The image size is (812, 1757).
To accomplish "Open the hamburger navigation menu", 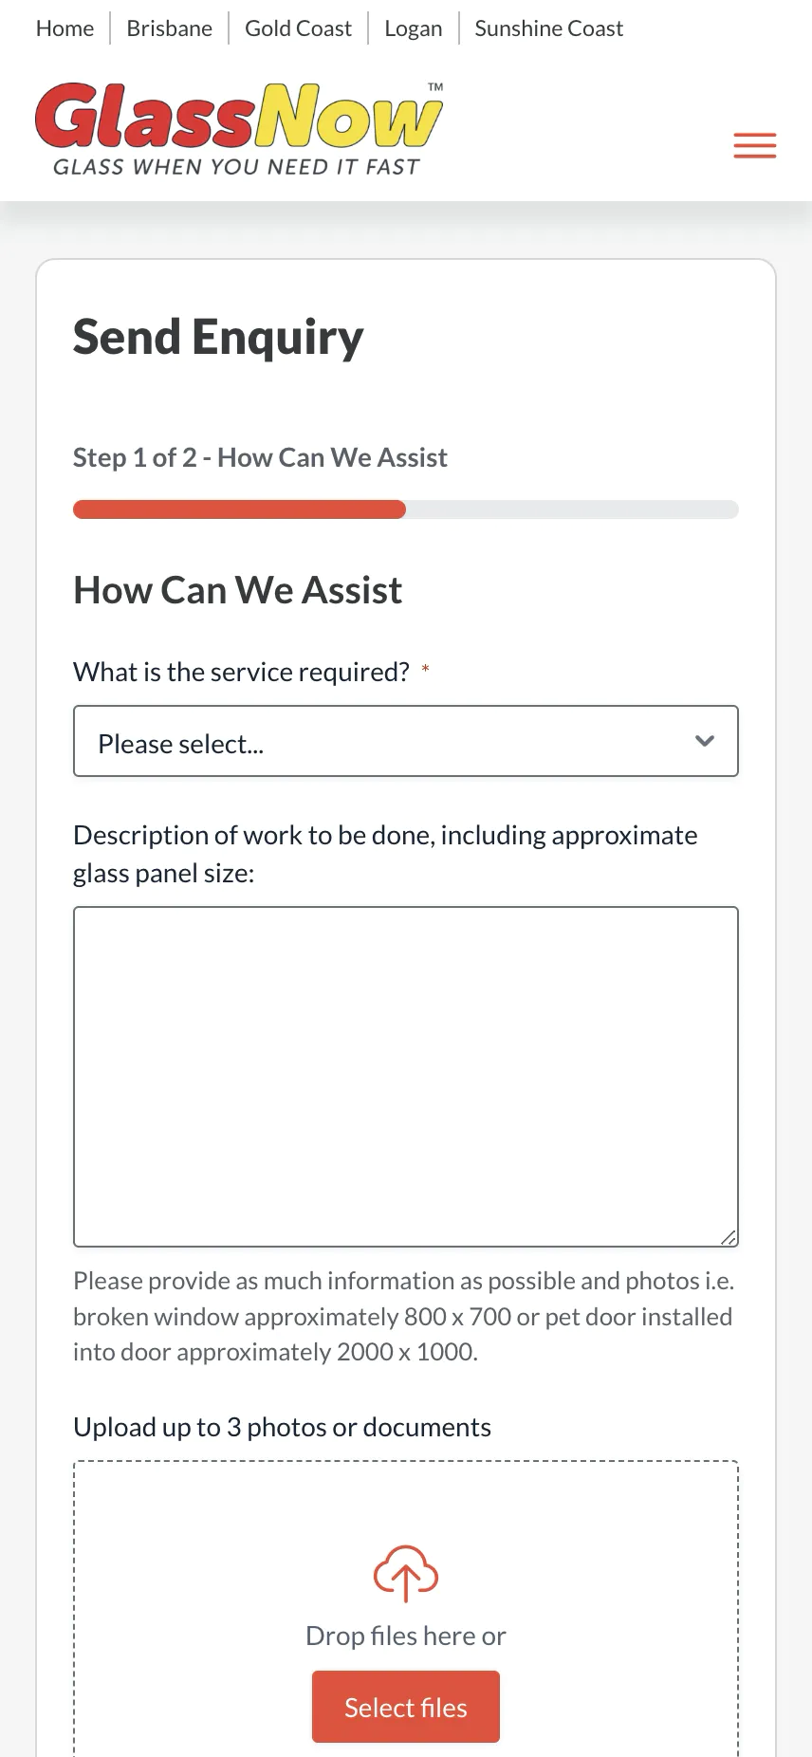I will (x=754, y=145).
